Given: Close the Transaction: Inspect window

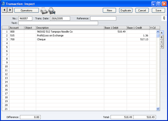Looking at the screenshot, I should pos(164,4).
